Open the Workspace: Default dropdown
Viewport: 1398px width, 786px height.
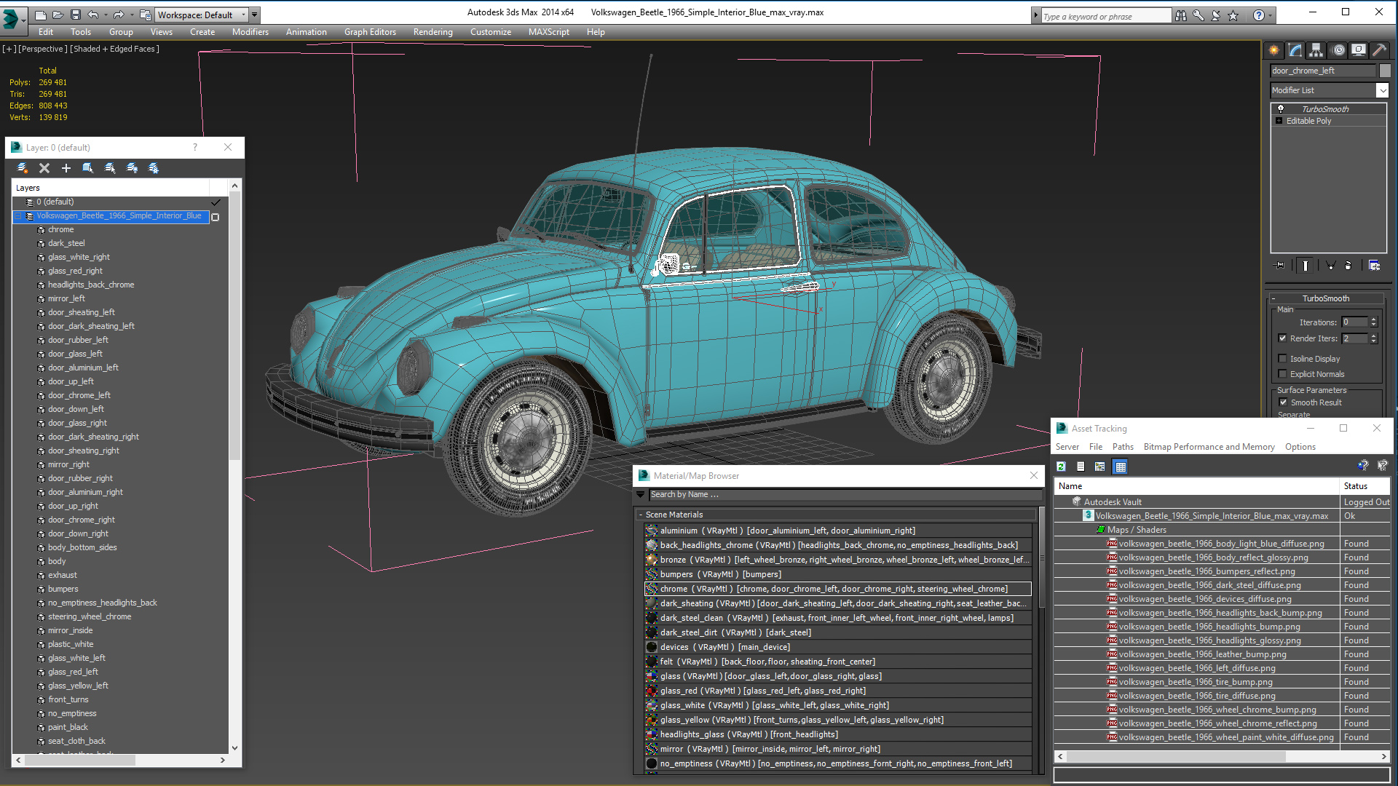coord(202,15)
